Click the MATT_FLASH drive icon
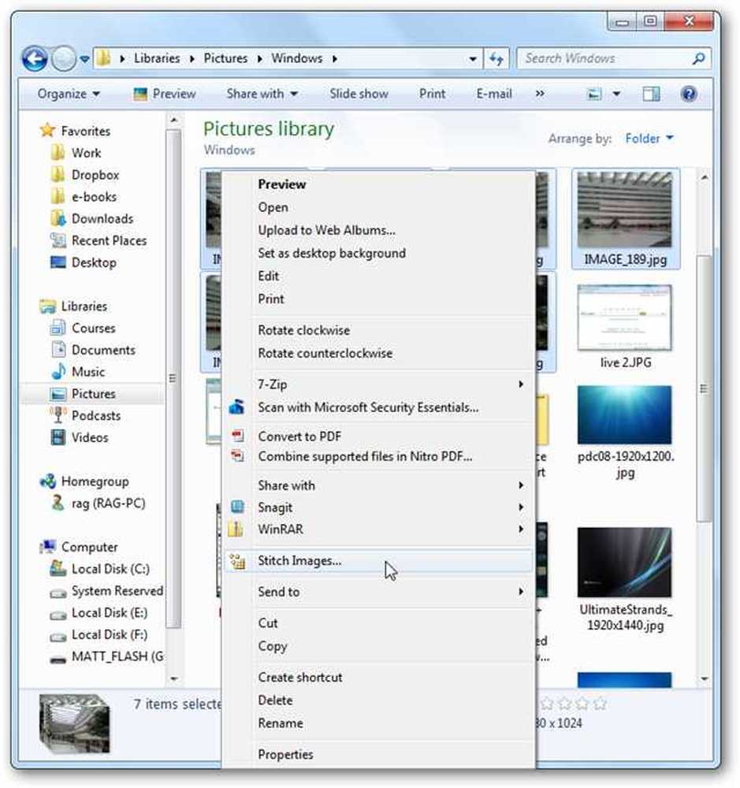 tap(58, 658)
